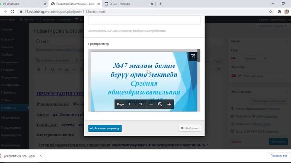
Task: Click Изменить link next to Видимость
Action: click(x=271, y=117)
